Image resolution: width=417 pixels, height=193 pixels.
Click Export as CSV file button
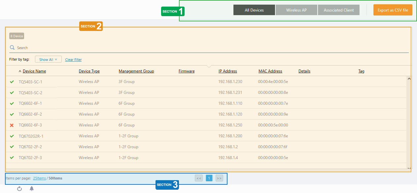393,10
